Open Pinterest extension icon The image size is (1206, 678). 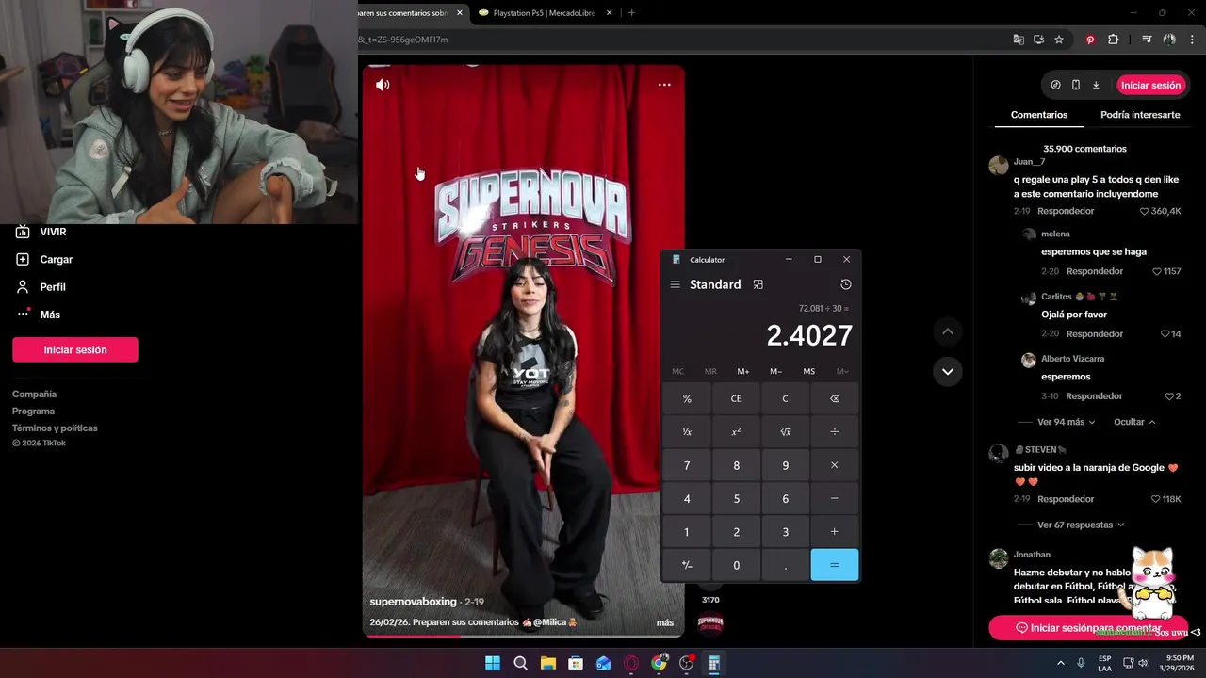point(1090,40)
